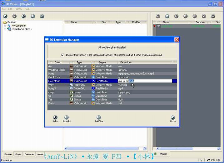Select the Mpeg group row
Image resolution: width=224 pixels, height=163 pixels.
click(x=112, y=74)
